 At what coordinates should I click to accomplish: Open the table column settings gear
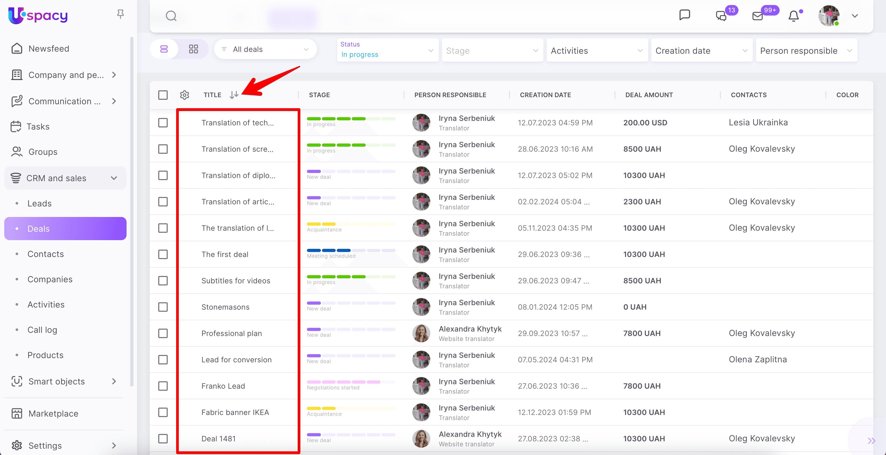point(185,95)
